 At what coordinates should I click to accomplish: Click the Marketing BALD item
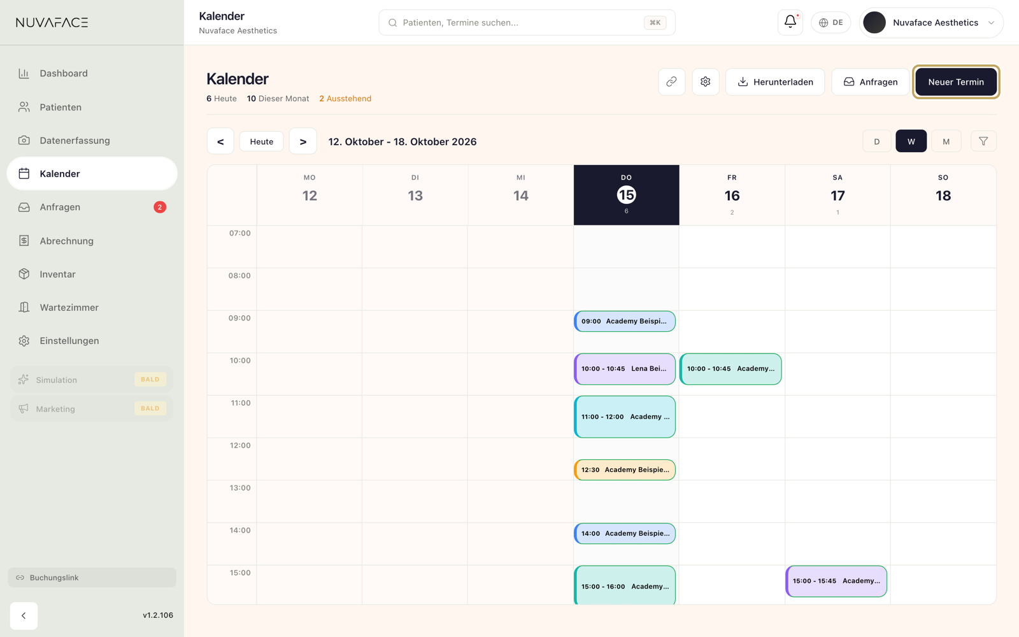coord(92,408)
